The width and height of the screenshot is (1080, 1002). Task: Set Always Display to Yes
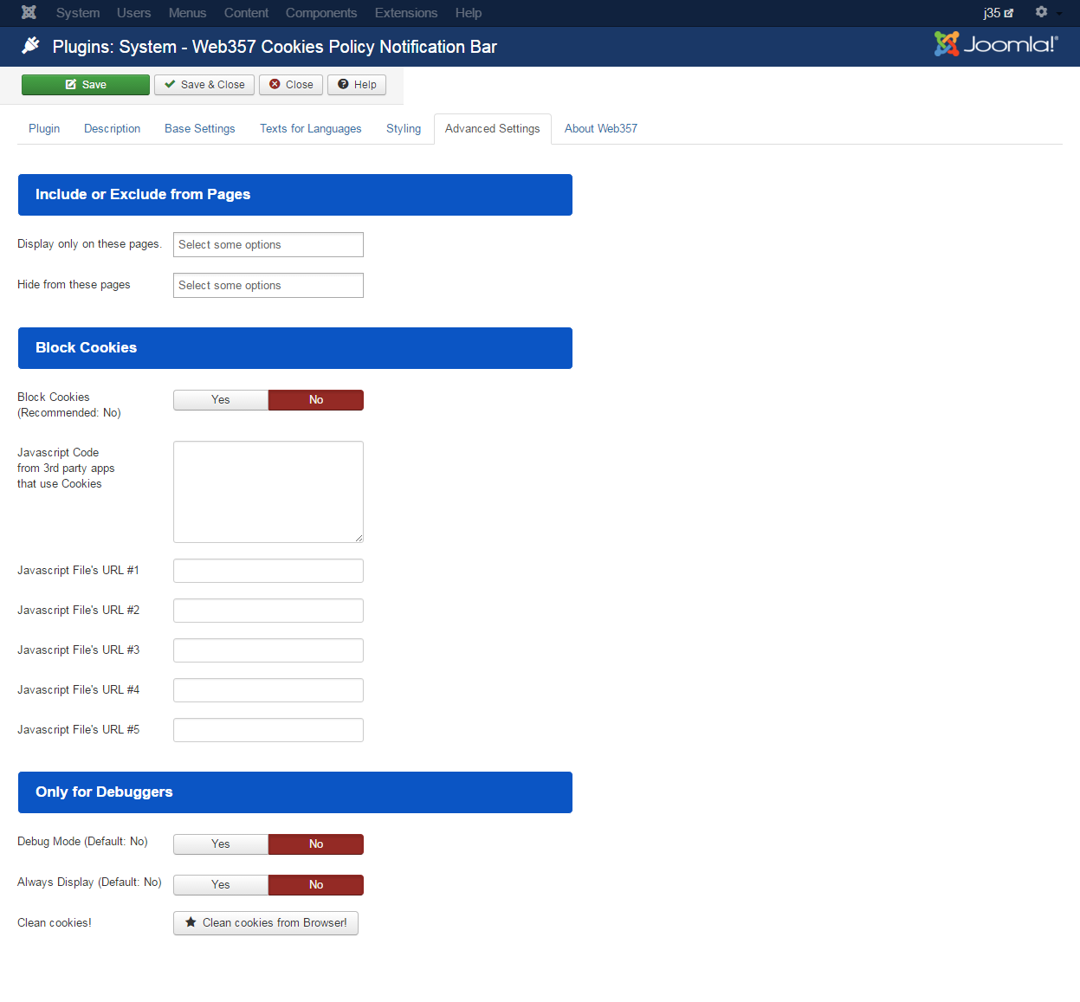221,885
